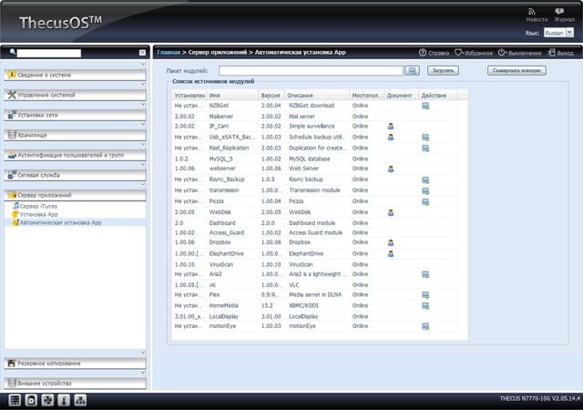Expand Аутентификация пользователей и групп section
Screen dimensions: 583x410
pos(75,155)
